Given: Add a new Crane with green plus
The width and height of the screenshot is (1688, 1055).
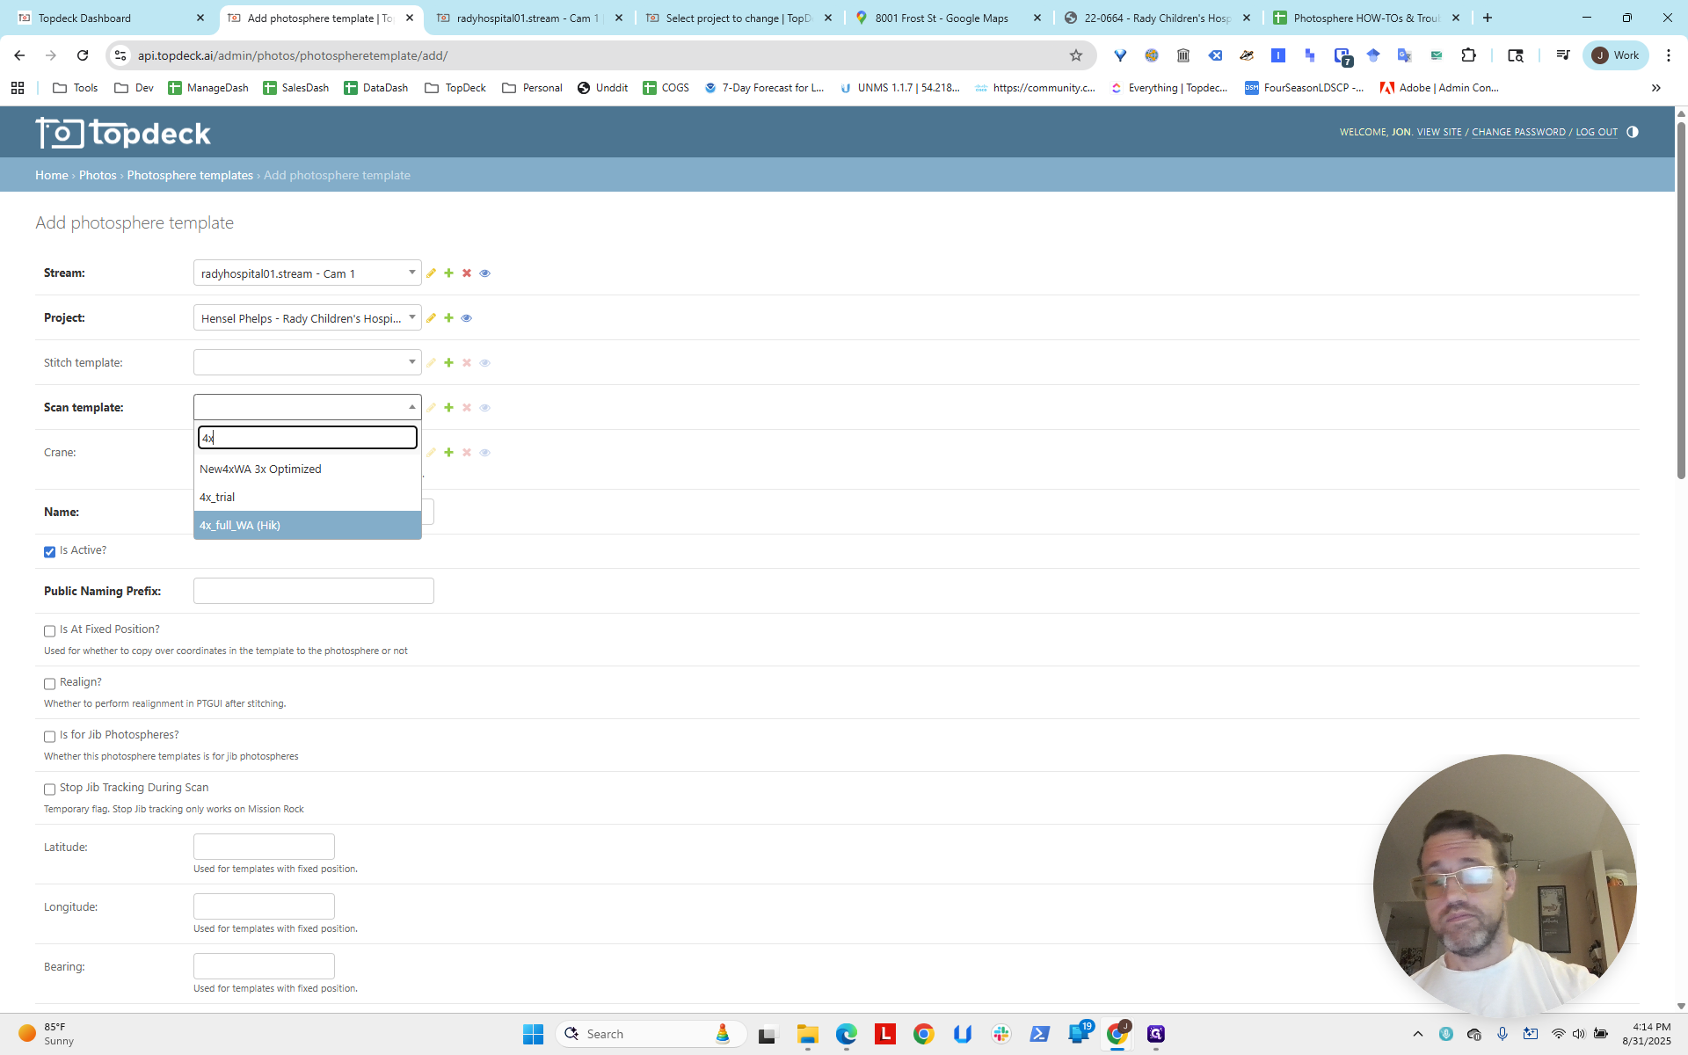Looking at the screenshot, I should (448, 453).
